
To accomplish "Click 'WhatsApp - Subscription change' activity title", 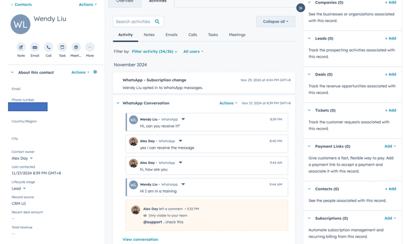I will (155, 80).
